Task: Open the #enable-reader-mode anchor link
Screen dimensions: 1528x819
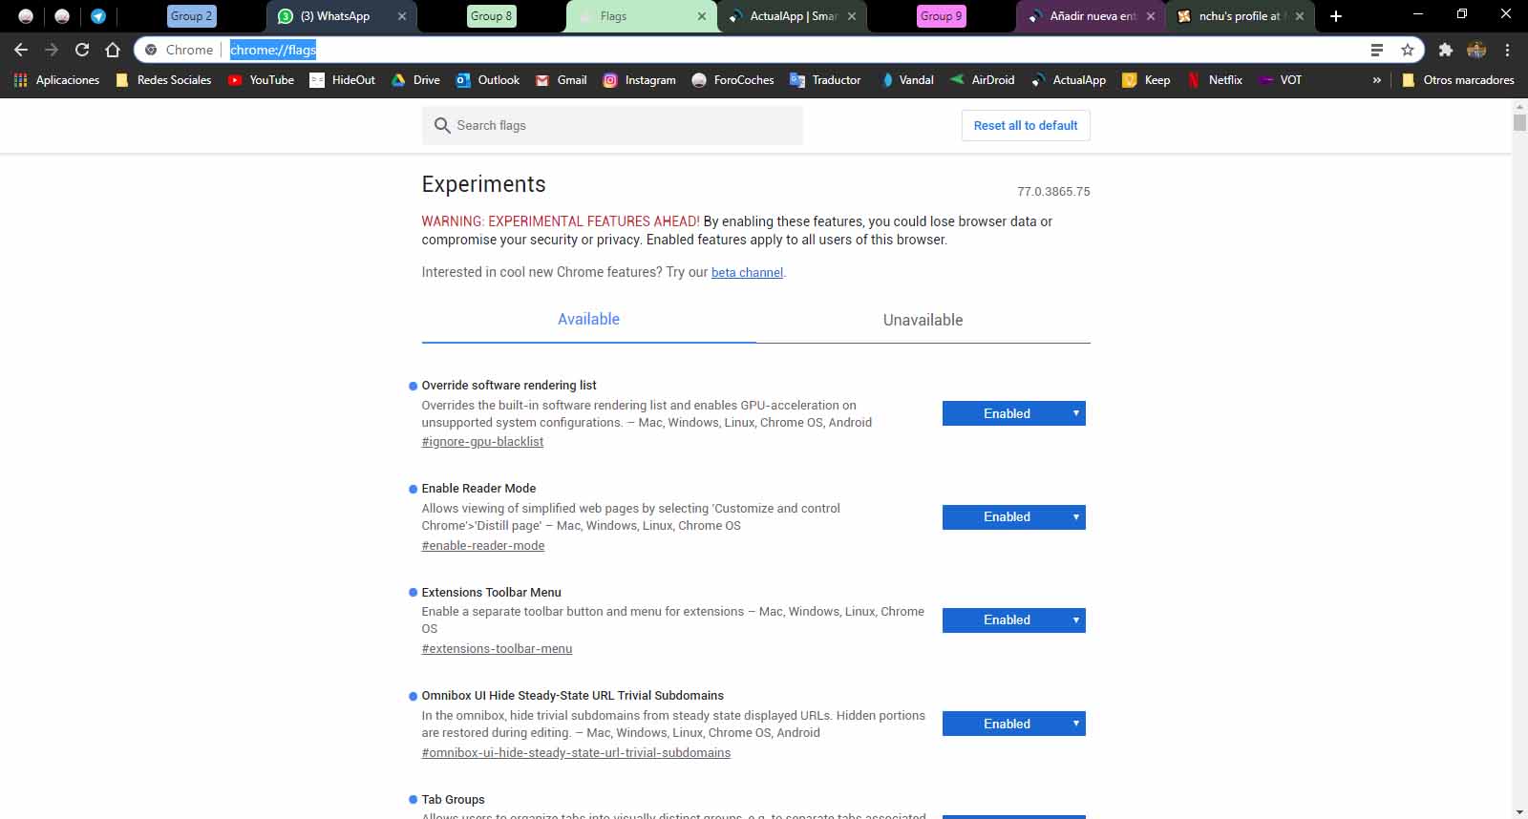Action: 483,546
